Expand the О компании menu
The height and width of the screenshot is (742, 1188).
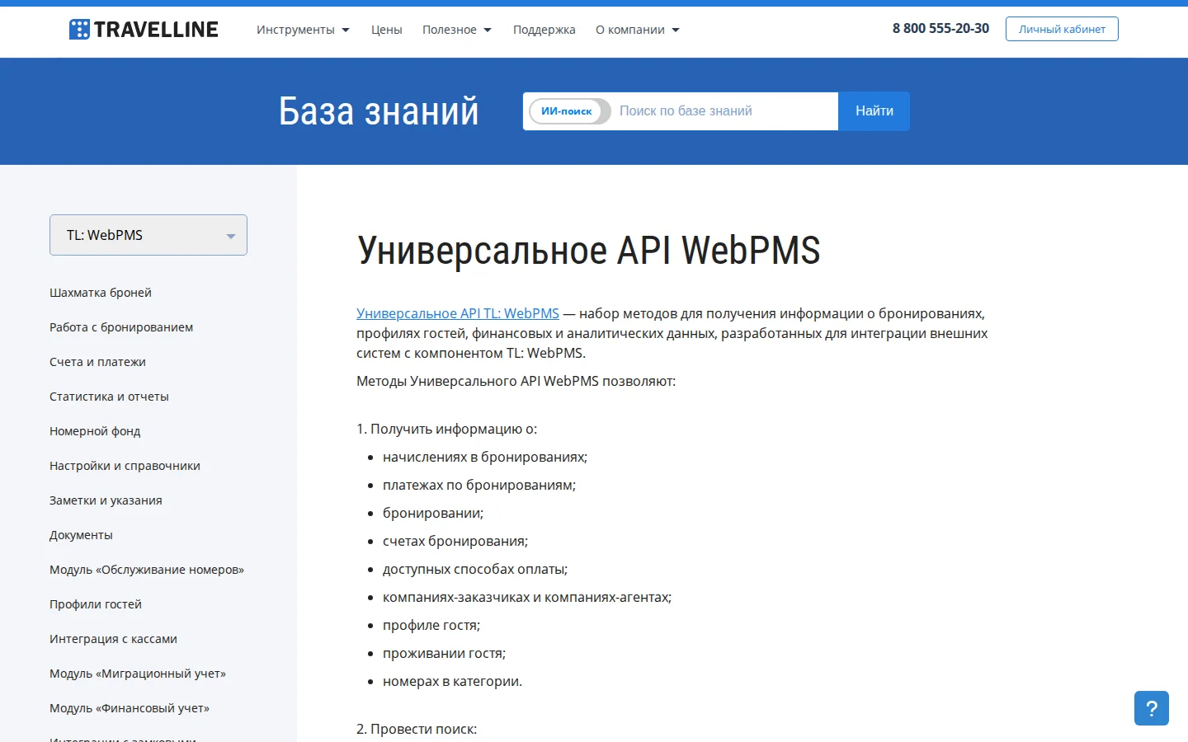point(638,30)
